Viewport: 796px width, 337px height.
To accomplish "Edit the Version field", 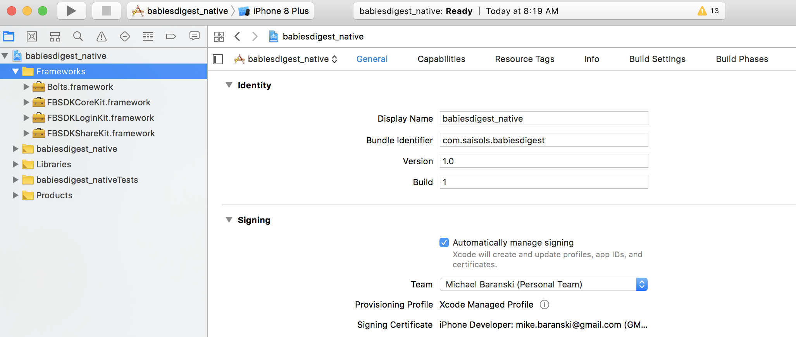I will 544,161.
